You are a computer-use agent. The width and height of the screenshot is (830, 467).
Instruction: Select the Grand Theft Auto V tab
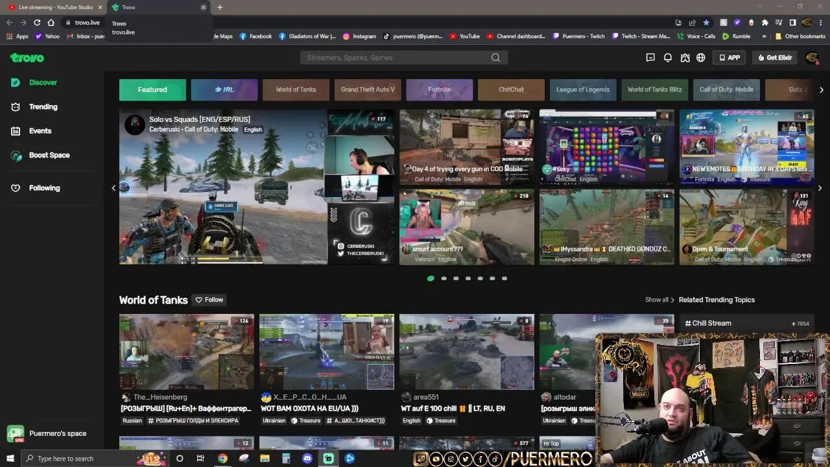[368, 90]
